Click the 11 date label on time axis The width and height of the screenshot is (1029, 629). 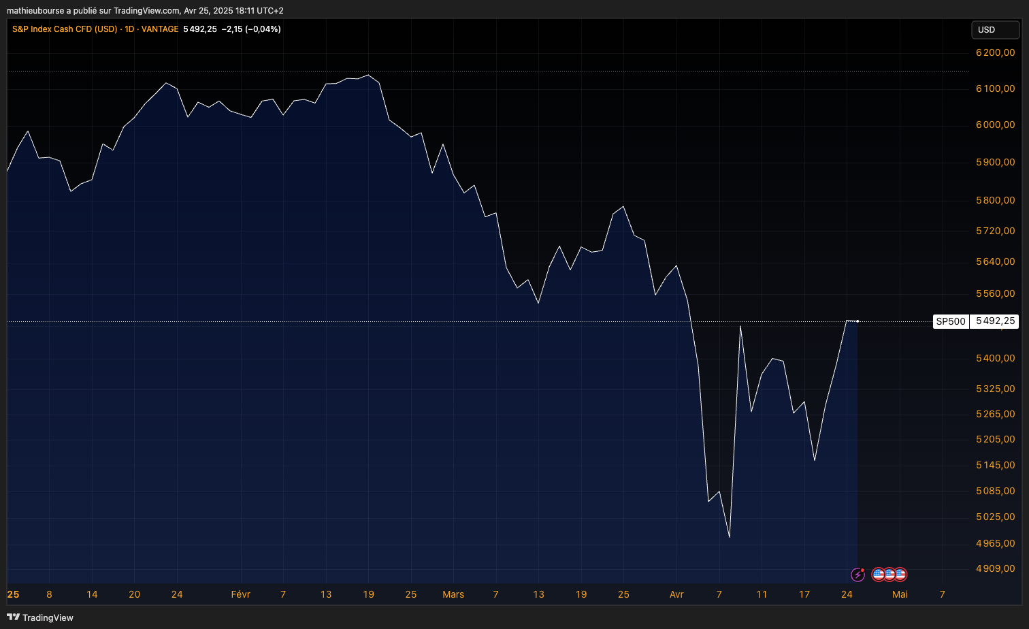tap(762, 594)
